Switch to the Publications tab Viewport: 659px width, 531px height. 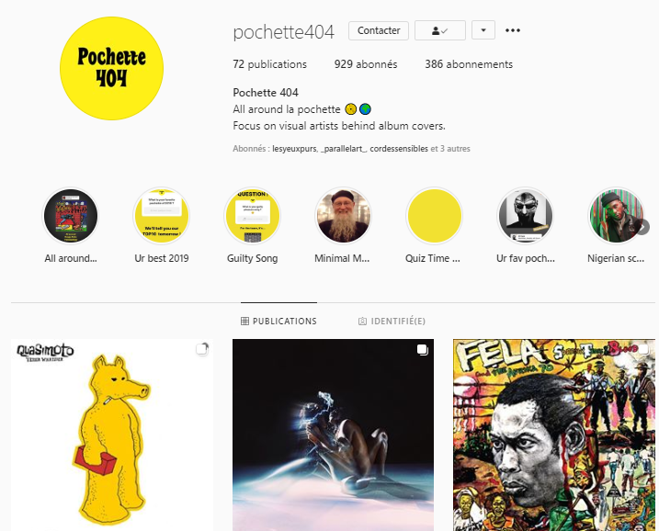tap(278, 321)
